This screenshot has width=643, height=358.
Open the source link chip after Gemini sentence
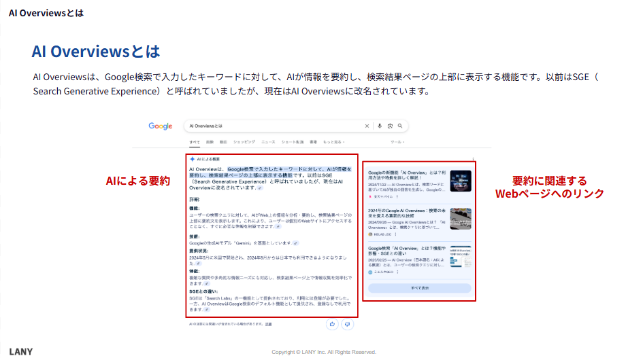coord(296,243)
